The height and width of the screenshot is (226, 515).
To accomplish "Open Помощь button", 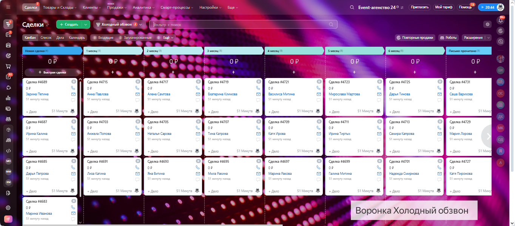I will tap(465, 7).
